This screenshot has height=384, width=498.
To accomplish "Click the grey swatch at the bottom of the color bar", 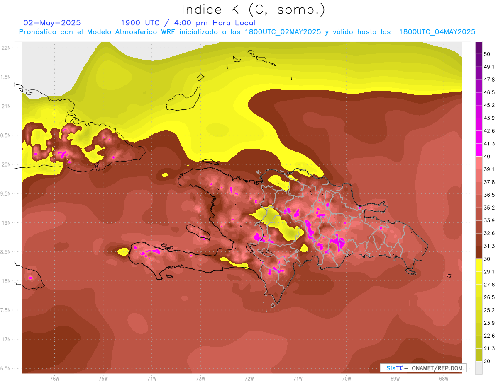I will [x=478, y=367].
